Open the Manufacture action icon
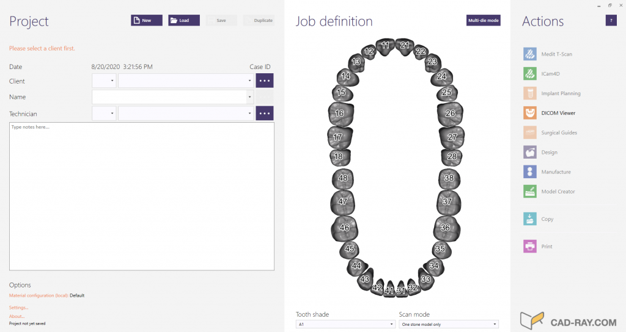The height and width of the screenshot is (332, 626). [x=530, y=172]
